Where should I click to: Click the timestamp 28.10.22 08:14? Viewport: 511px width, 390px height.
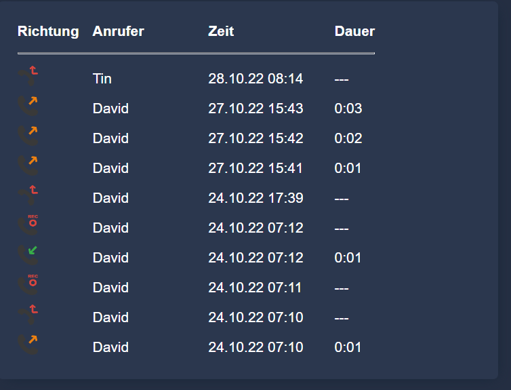pos(255,79)
